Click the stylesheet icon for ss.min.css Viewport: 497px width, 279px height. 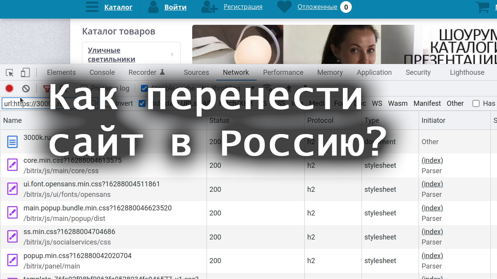12,237
